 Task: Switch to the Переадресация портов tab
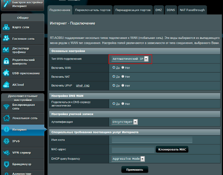[133, 10]
